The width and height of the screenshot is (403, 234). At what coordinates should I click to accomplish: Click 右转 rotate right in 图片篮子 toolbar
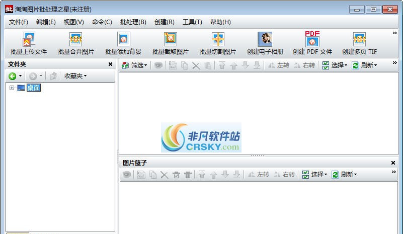(x=284, y=175)
